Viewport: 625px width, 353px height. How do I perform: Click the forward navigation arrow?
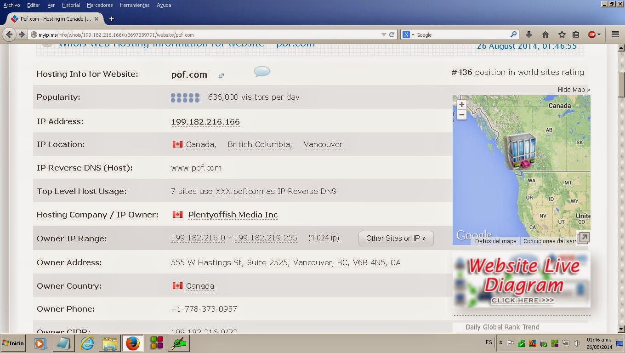[22, 34]
